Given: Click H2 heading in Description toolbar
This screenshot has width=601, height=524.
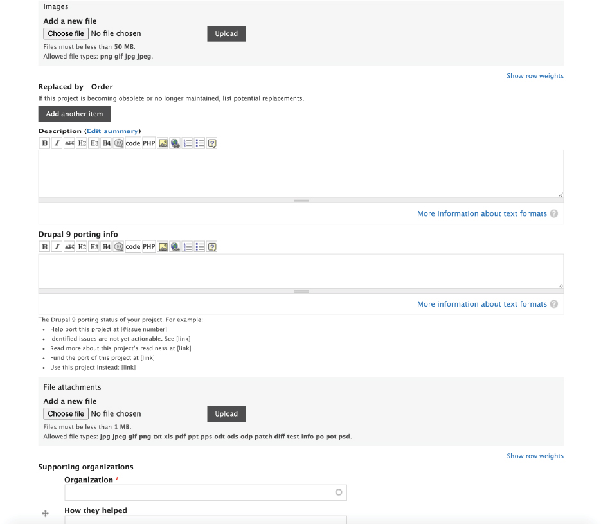Looking at the screenshot, I should point(82,143).
